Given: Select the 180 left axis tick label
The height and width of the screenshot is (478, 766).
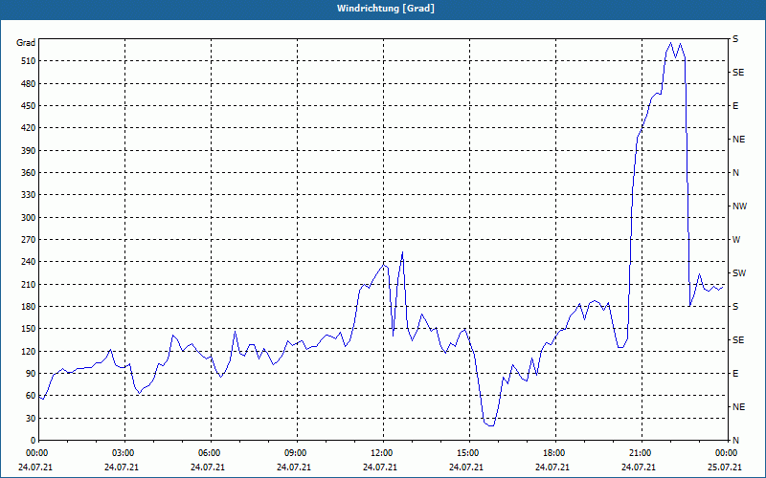Looking at the screenshot, I should (x=28, y=307).
